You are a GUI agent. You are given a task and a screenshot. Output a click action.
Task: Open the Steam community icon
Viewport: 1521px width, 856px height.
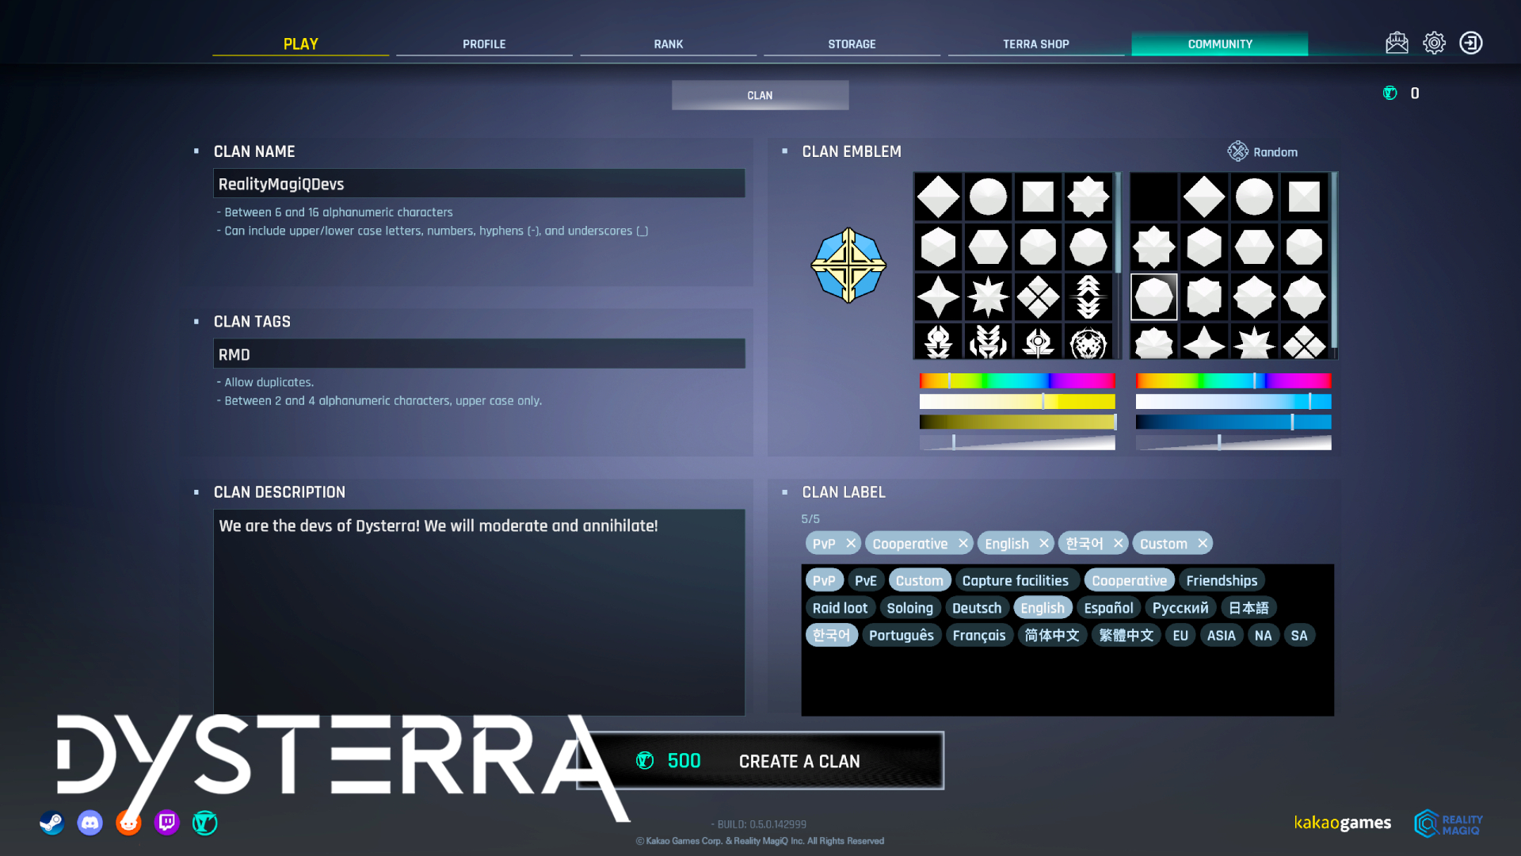(52, 823)
